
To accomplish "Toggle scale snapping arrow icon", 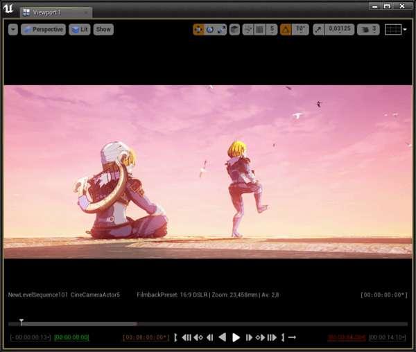I will pyautogui.click(x=318, y=29).
